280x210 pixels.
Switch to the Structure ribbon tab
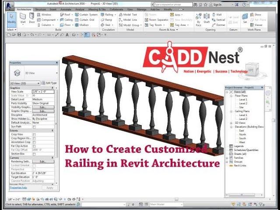tap(40, 10)
